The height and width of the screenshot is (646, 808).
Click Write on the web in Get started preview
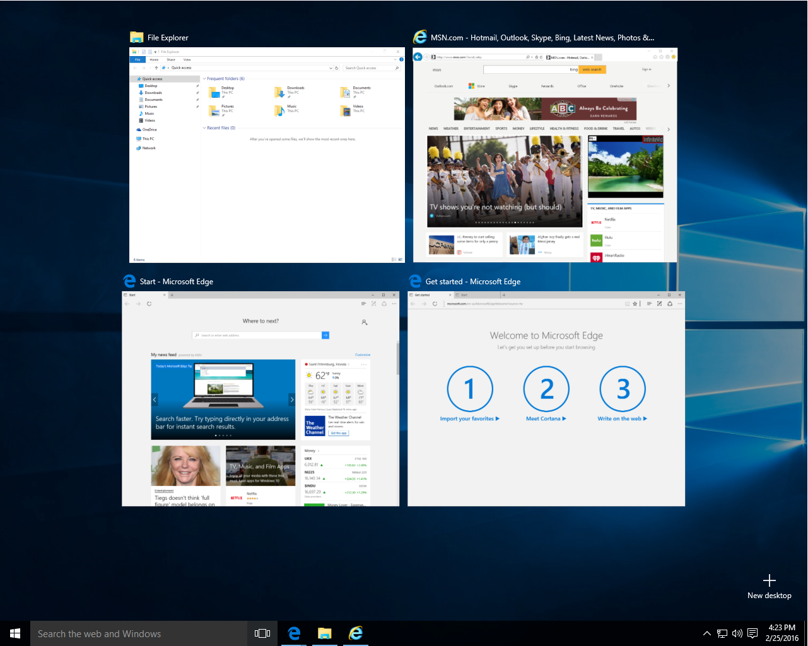pyautogui.click(x=623, y=418)
